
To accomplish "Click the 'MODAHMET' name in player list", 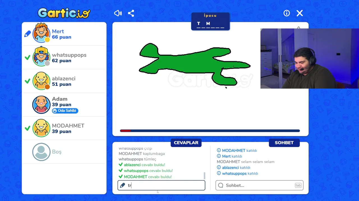I will (68, 126).
